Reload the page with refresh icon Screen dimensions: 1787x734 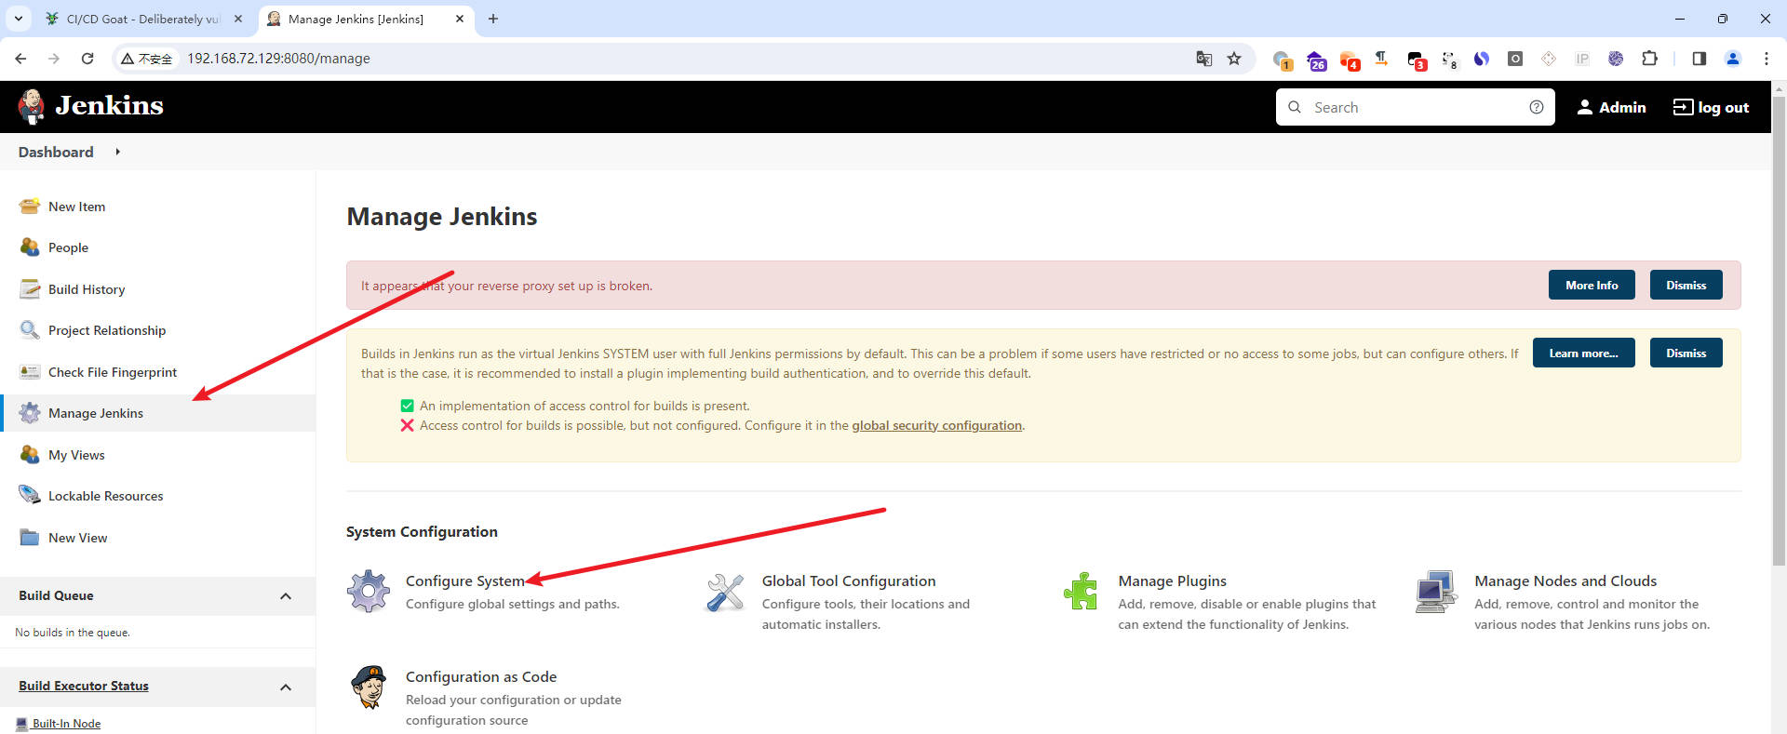[x=87, y=59]
